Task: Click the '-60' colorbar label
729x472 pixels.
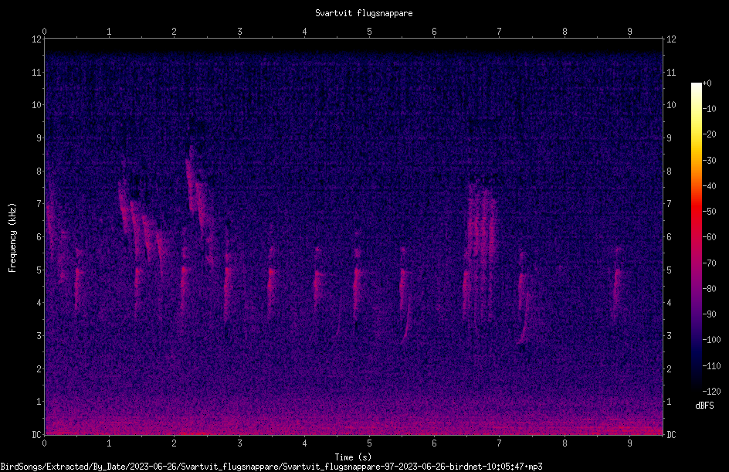Action: click(x=709, y=237)
